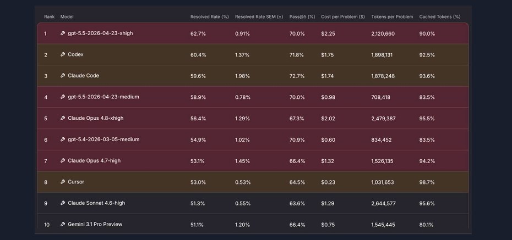Click the wrench icon next to gpt-5.5-2026-04-23-medium
This screenshot has height=240, width=512.
[63, 97]
